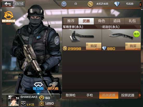This screenshot has width=143, height=107.
Task: Switch to the 推荐 tab
Action: (71, 21)
